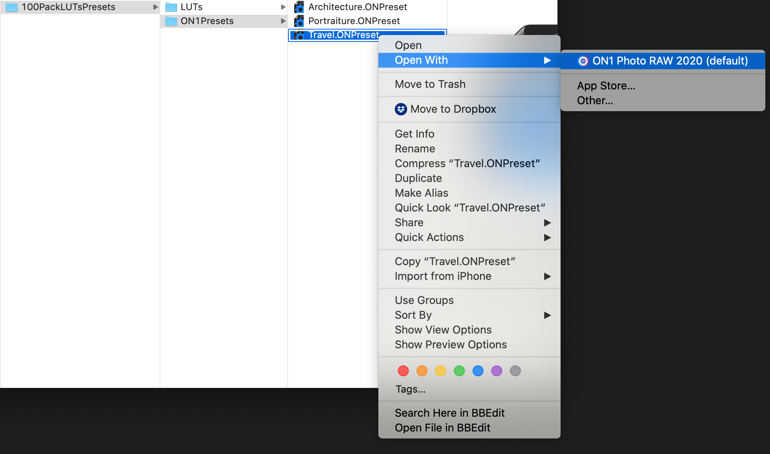Open the Sort By submenu arrow
Viewport: 770px width, 454px height.
pyautogui.click(x=547, y=315)
